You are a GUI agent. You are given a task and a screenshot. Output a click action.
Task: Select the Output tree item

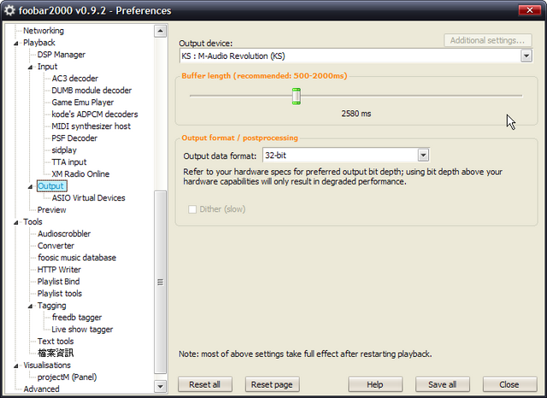pyautogui.click(x=51, y=186)
